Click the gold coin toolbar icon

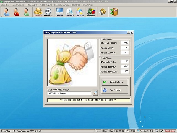(103, 12)
